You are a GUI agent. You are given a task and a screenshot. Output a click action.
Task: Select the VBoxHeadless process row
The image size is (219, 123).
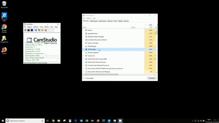click(119, 49)
